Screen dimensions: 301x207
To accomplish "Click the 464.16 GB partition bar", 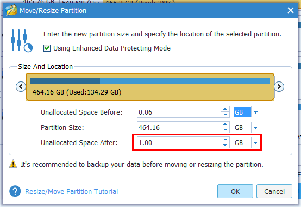I will (150, 87).
